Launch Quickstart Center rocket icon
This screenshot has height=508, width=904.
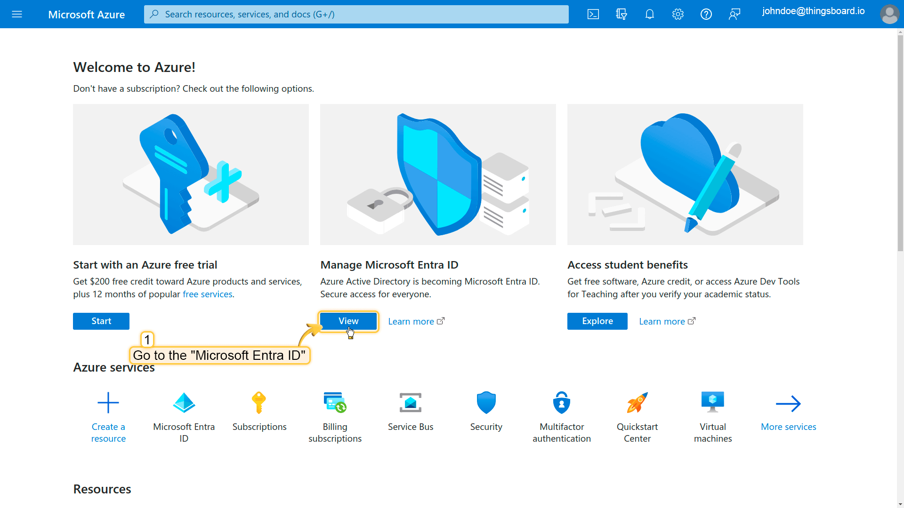point(637,403)
